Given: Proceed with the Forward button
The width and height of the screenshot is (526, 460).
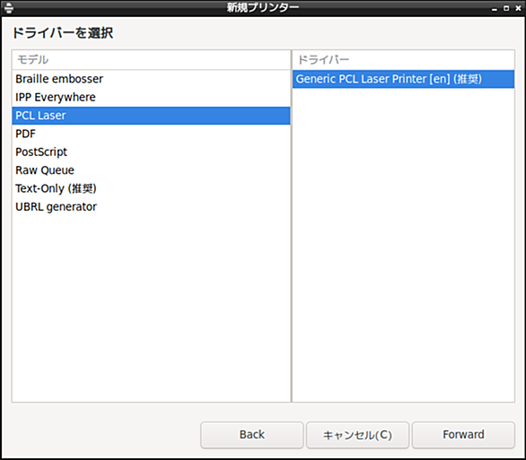Looking at the screenshot, I should click(463, 435).
